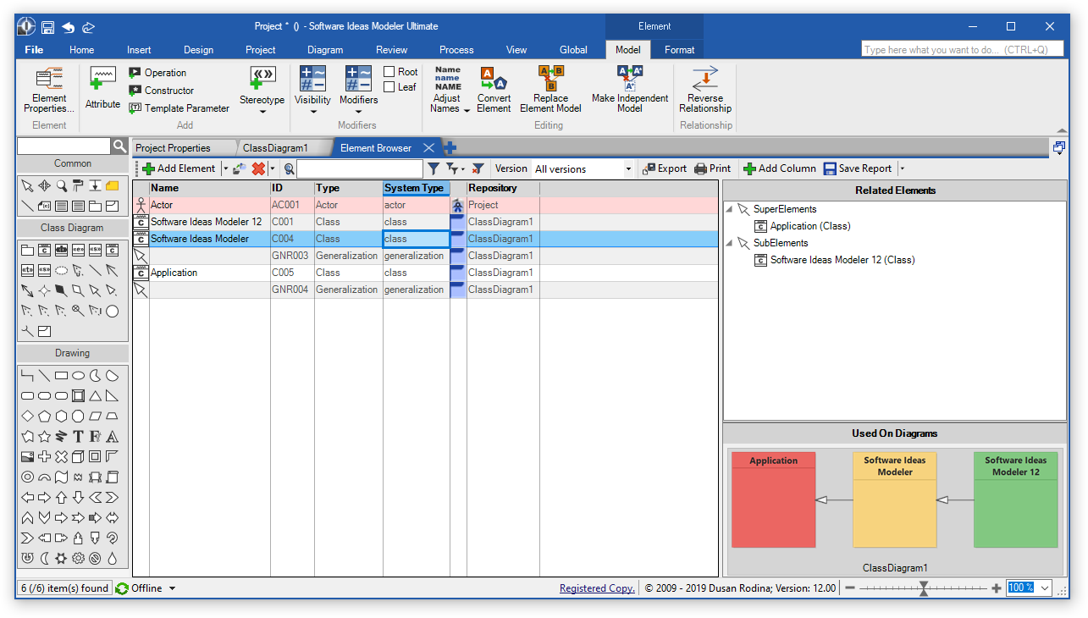Click the Save Report button
The image size is (1088, 618).
[x=858, y=168]
